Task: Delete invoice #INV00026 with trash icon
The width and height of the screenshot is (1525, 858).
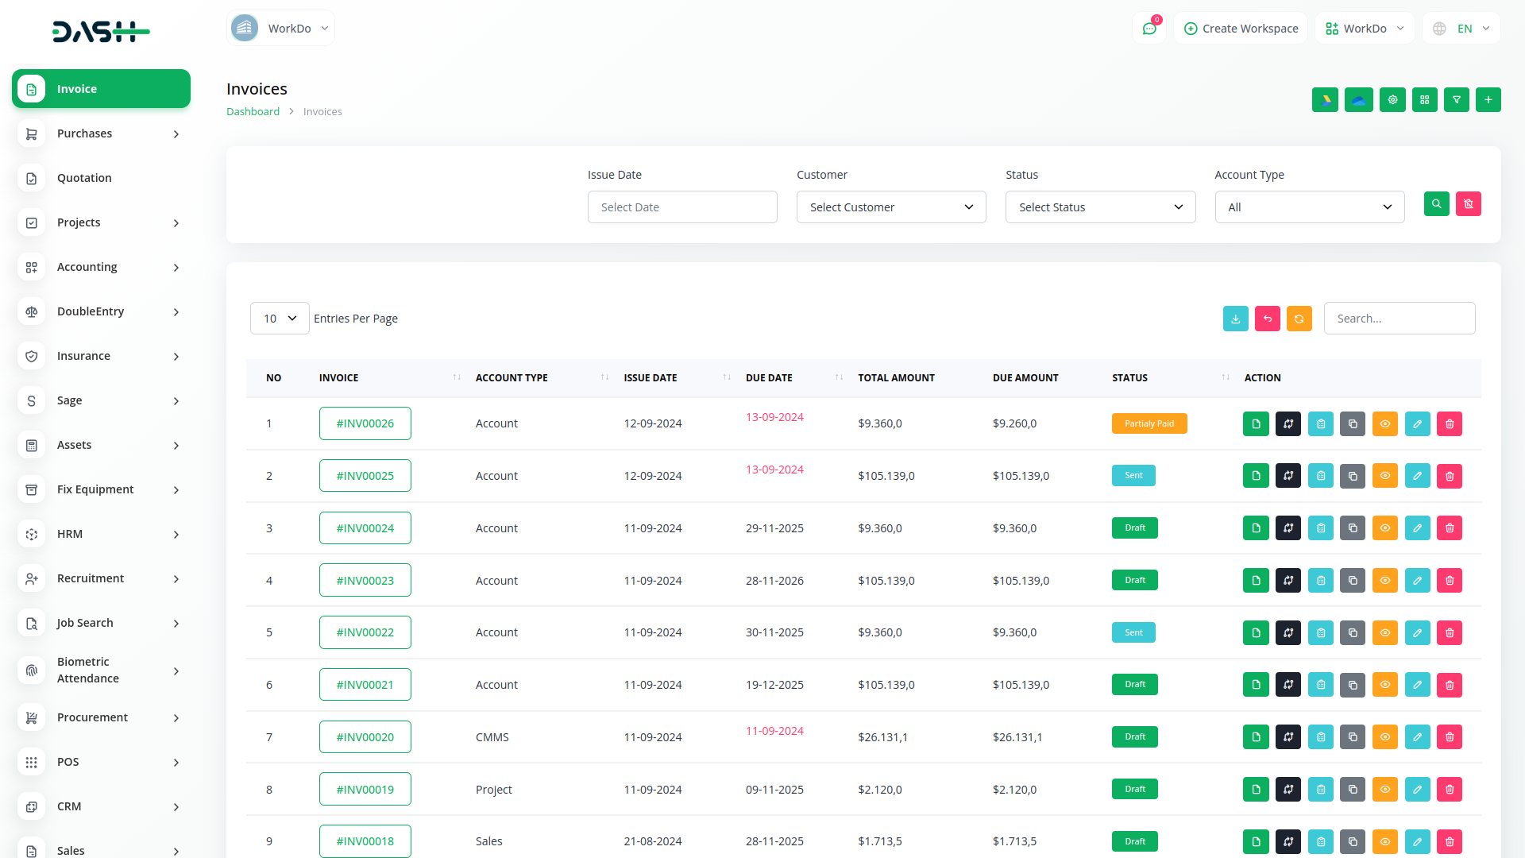Action: (x=1449, y=424)
